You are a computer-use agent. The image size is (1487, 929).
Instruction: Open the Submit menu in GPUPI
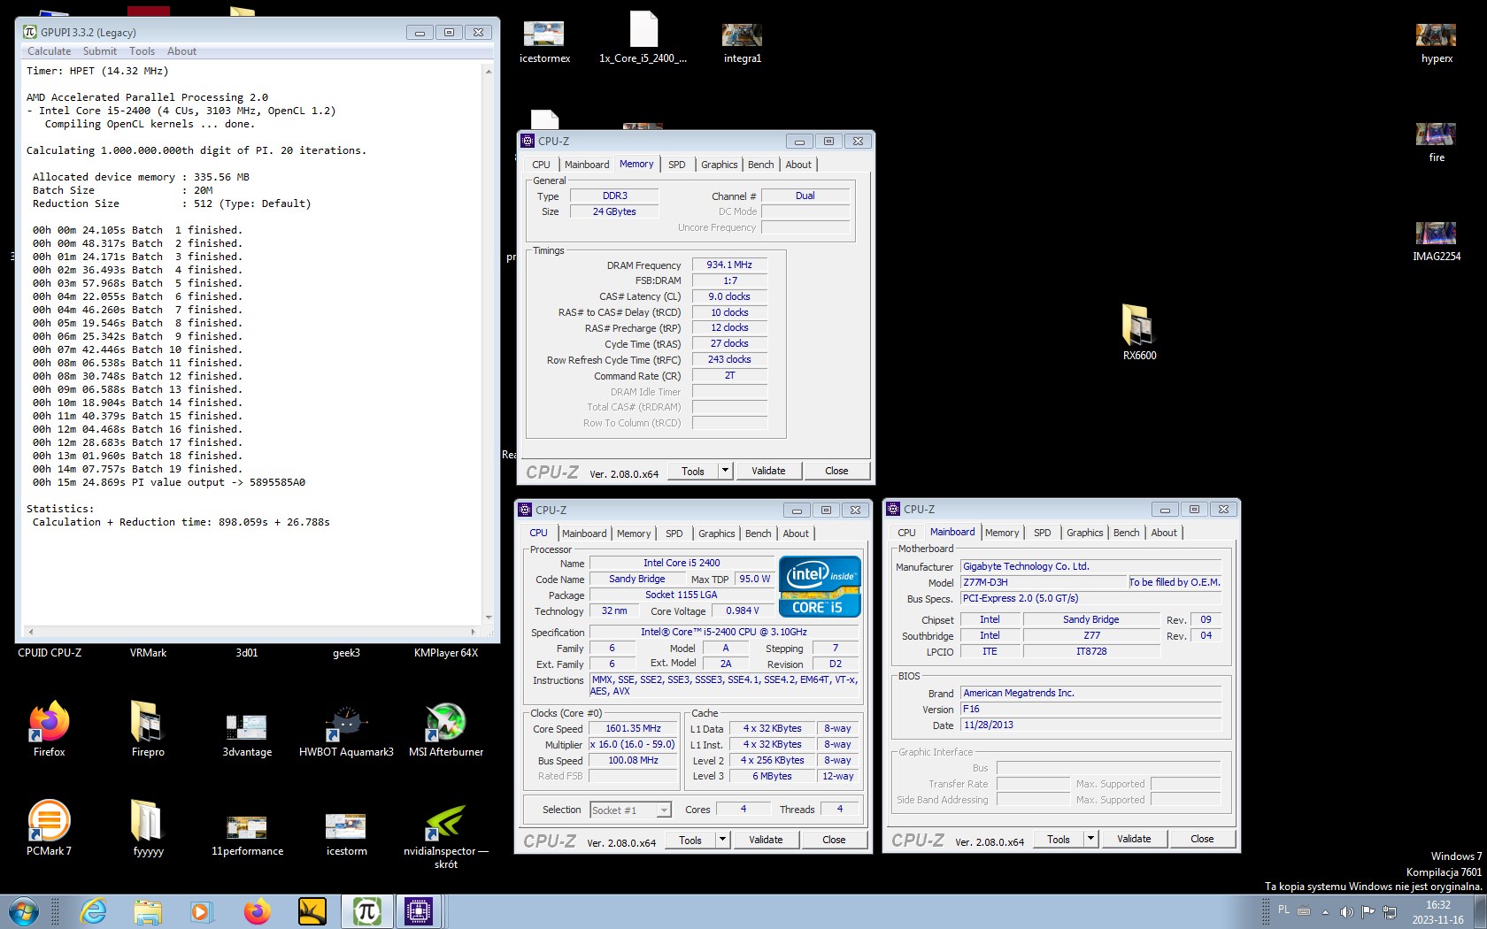[x=100, y=51]
